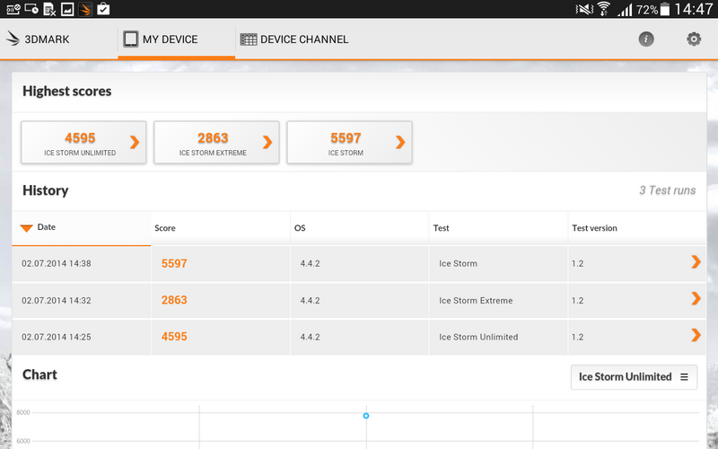
Task: Click the blue data point on chart
Action: click(366, 416)
